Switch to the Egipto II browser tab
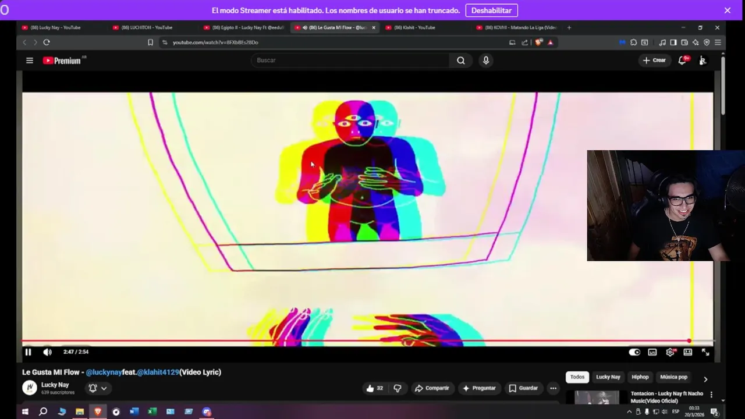 [244, 27]
